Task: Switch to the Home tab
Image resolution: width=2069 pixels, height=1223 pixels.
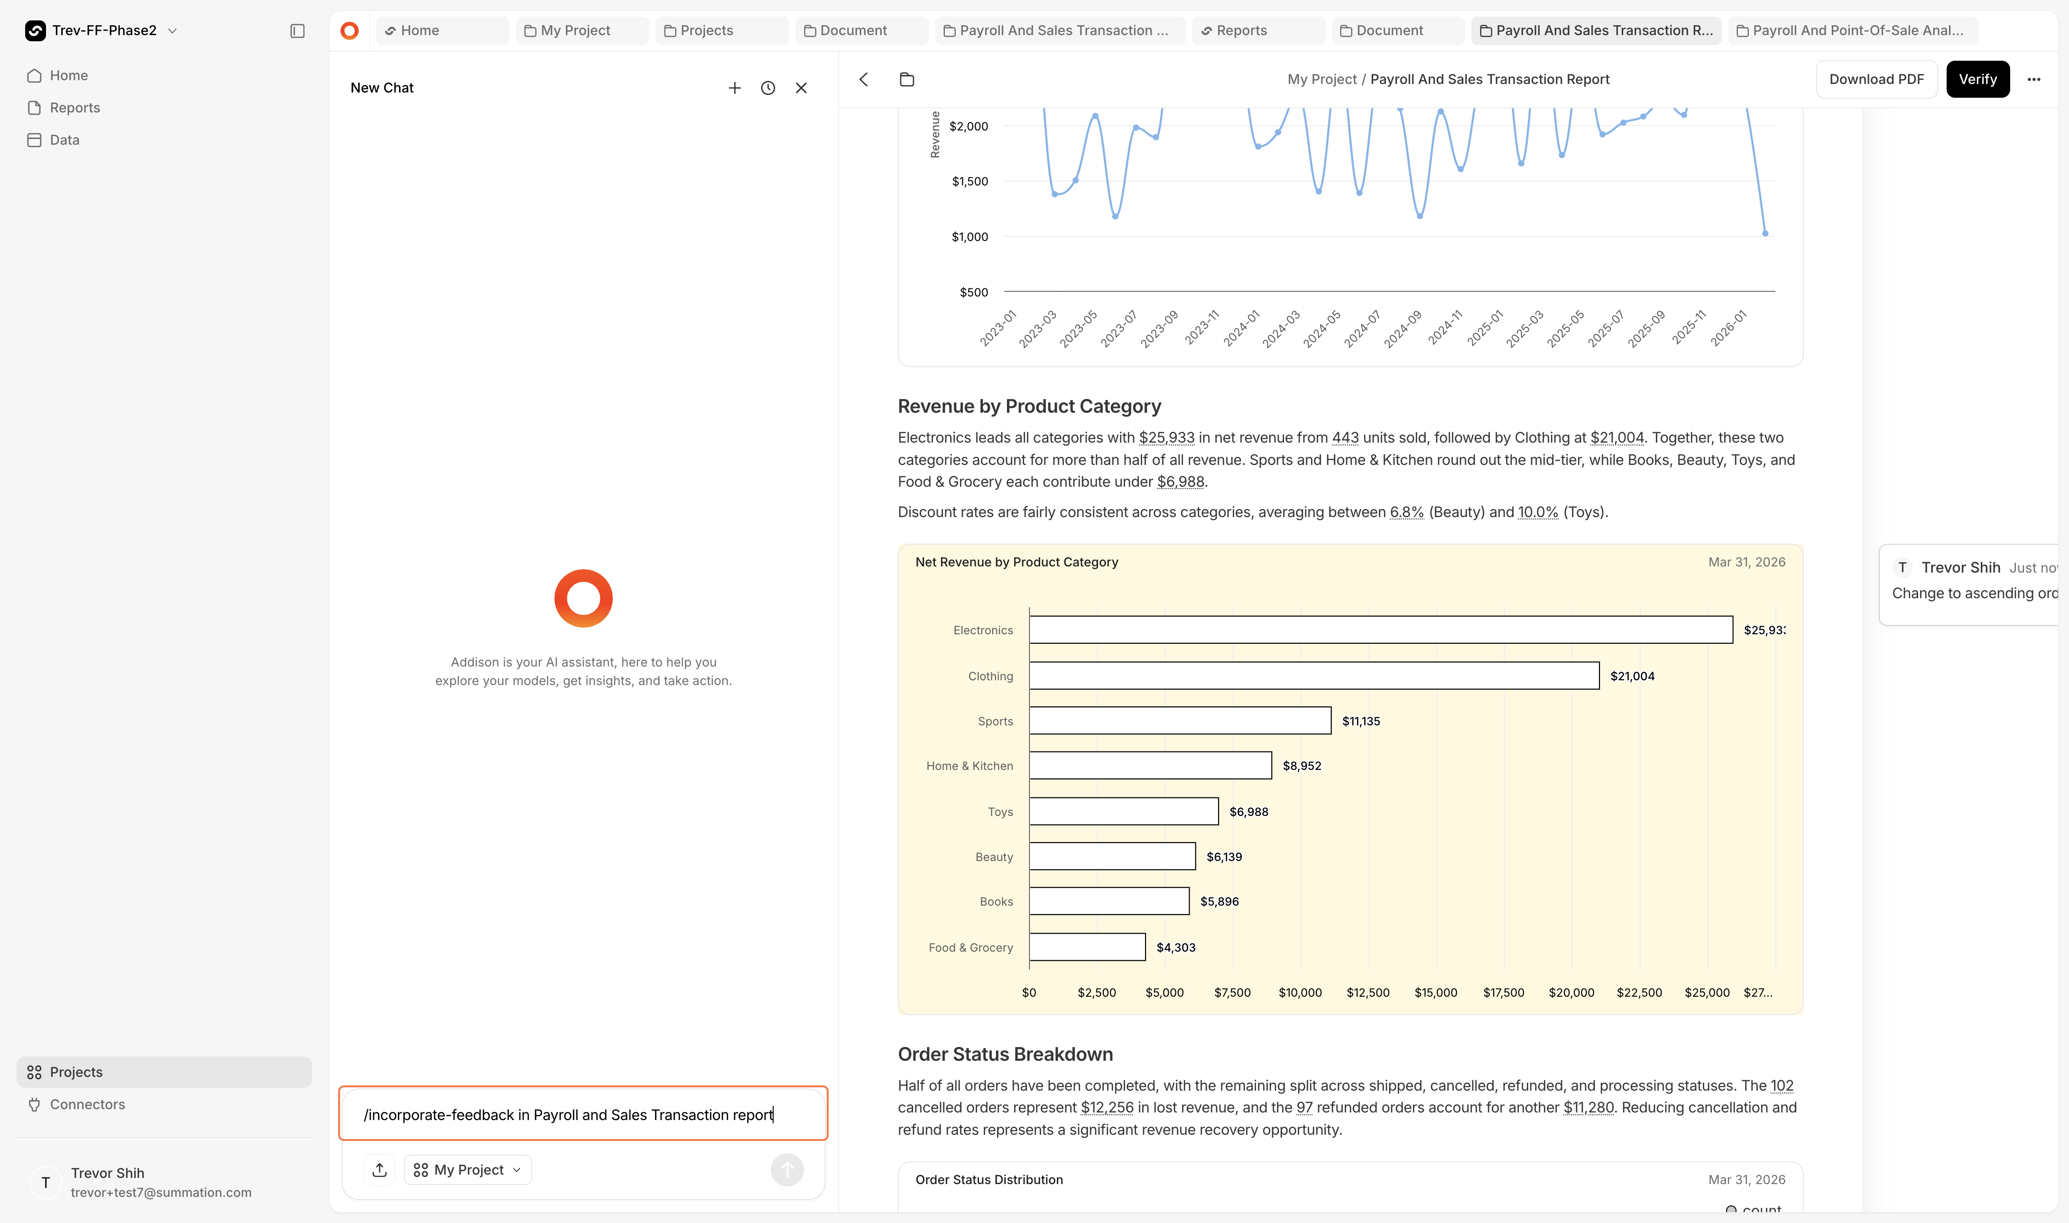Action: (x=443, y=30)
